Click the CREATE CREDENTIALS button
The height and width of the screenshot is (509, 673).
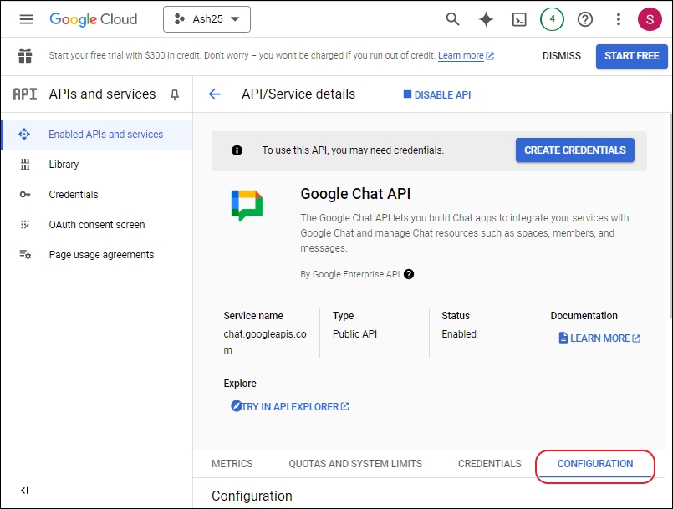(574, 150)
